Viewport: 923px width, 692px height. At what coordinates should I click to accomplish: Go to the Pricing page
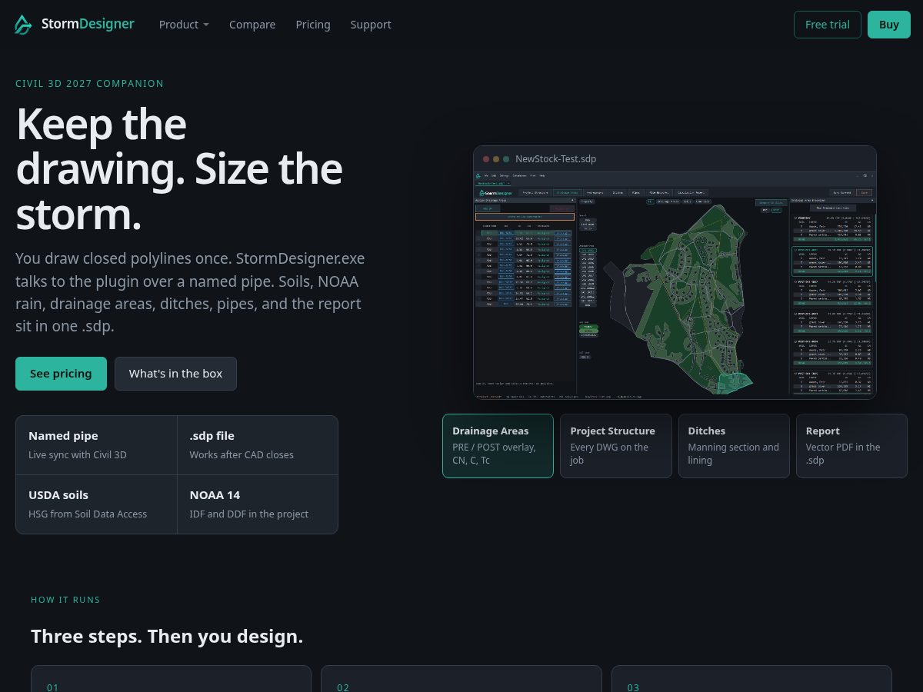tap(313, 25)
